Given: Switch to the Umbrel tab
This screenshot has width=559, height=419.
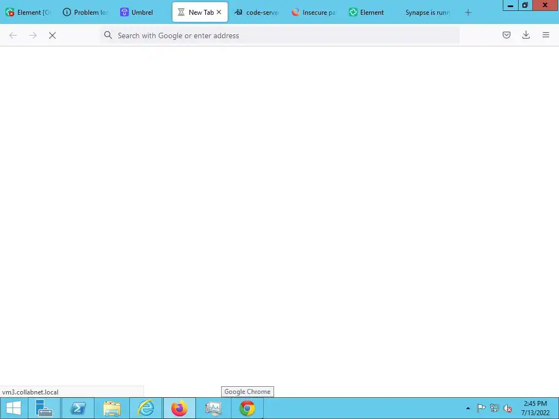Looking at the screenshot, I should coord(143,13).
